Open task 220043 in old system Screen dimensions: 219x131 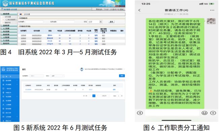[23, 38]
